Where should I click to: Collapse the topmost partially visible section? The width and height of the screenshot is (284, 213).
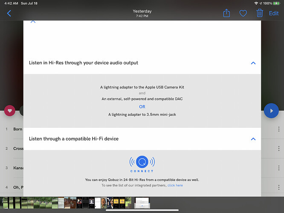pyautogui.click(x=33, y=22)
